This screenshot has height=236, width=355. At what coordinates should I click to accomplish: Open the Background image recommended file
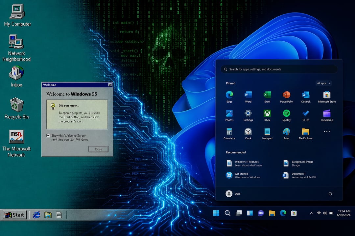298,163
